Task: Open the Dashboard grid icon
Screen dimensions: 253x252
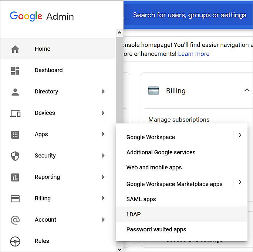Action: click(15, 70)
